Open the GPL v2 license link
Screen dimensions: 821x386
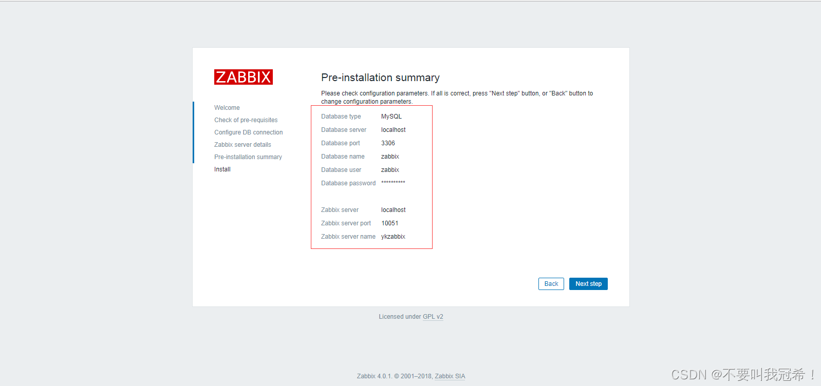point(433,317)
